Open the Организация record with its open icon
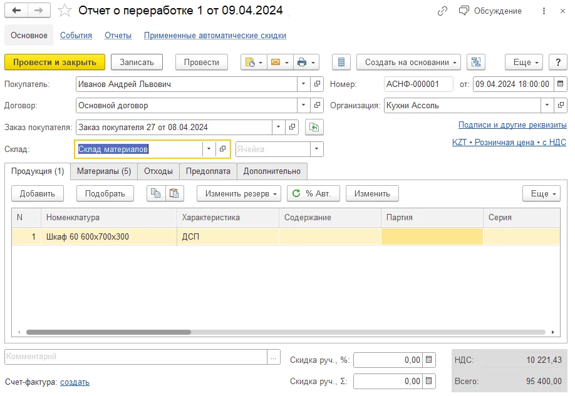Screen dimensions: 575x396 tap(561, 105)
